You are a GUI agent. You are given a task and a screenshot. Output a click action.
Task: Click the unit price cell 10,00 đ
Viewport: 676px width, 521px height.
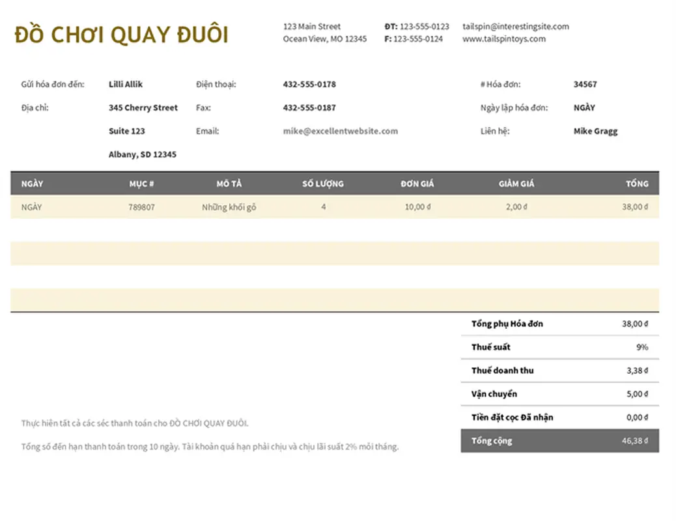pyautogui.click(x=417, y=207)
